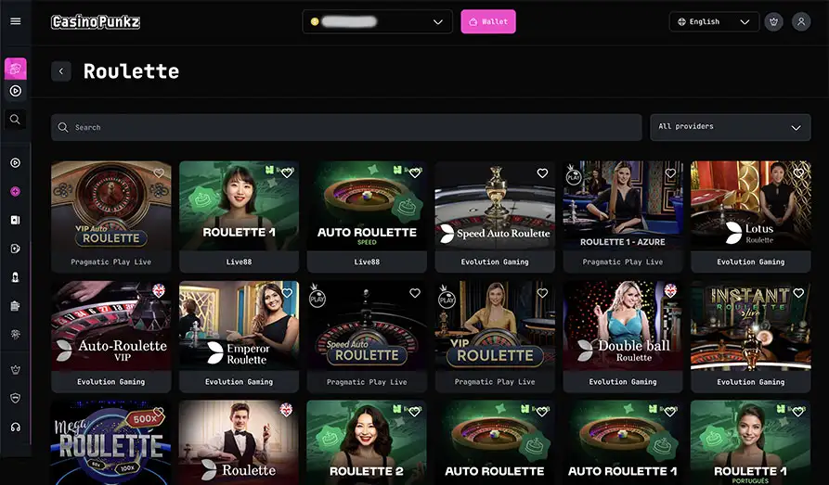Open the crown rewards icon in header
This screenshot has height=485, width=829.
point(773,21)
